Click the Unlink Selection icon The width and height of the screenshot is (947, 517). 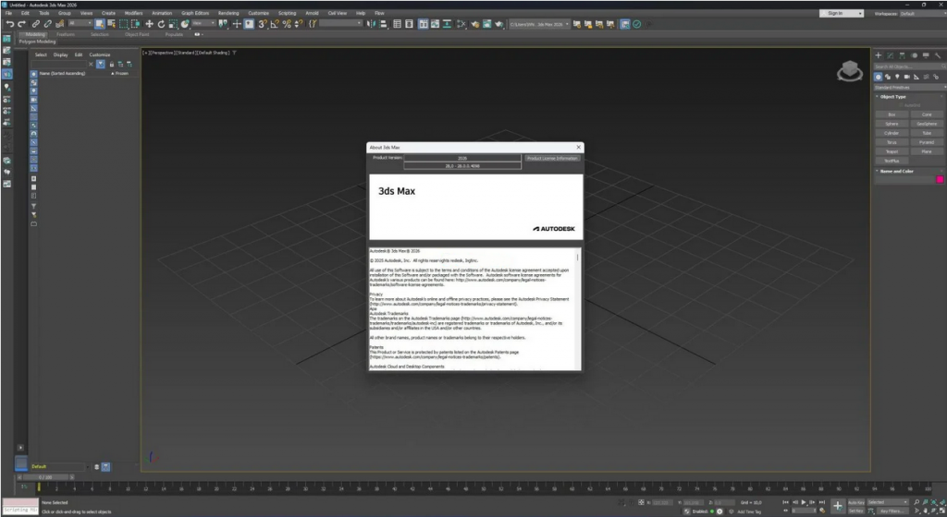pos(47,24)
